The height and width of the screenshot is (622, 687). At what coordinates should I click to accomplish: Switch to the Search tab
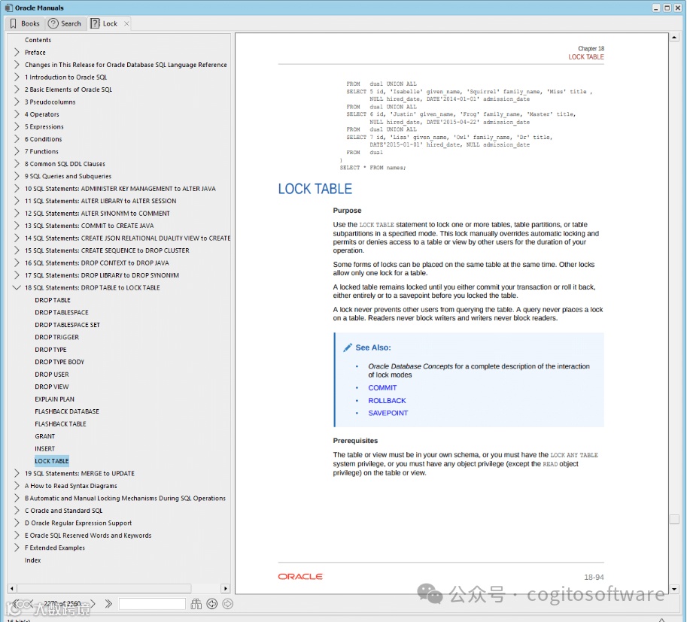click(65, 23)
